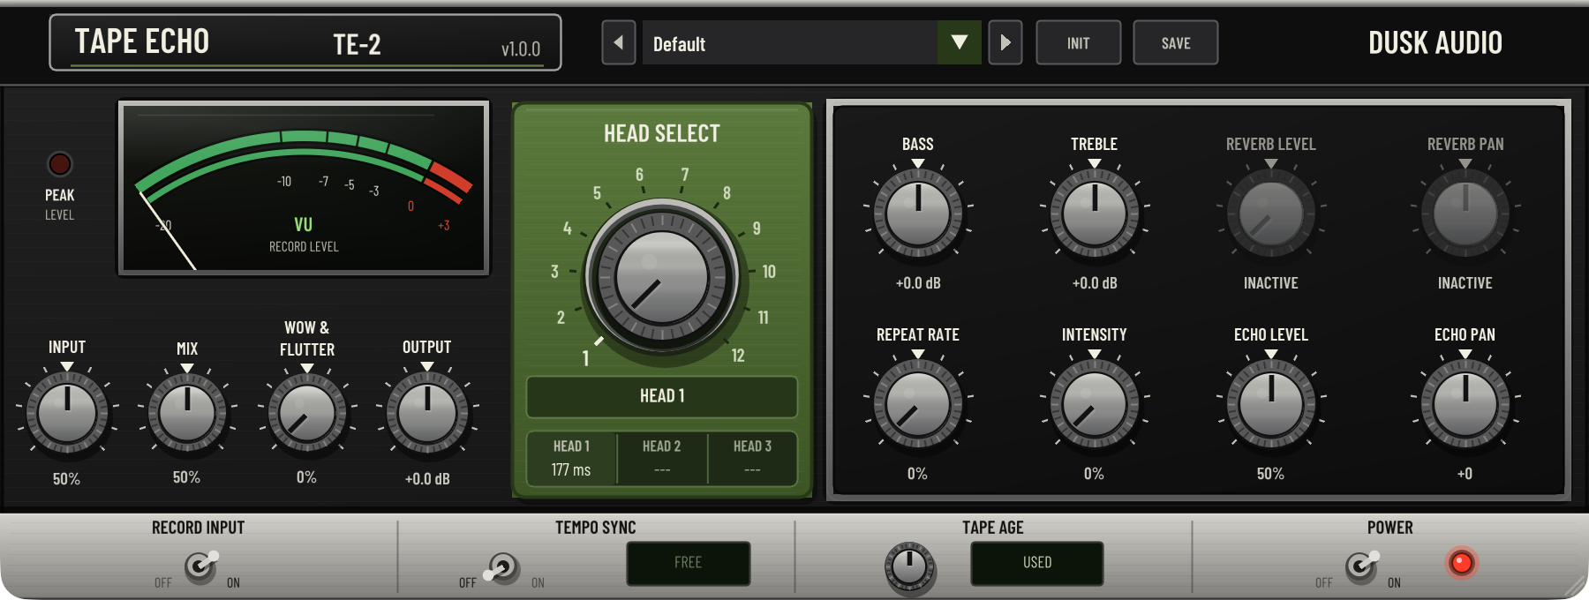Viewport: 1589px width, 600px height.
Task: Click the inactive REVERB LEVEL knob
Action: coord(1271,213)
